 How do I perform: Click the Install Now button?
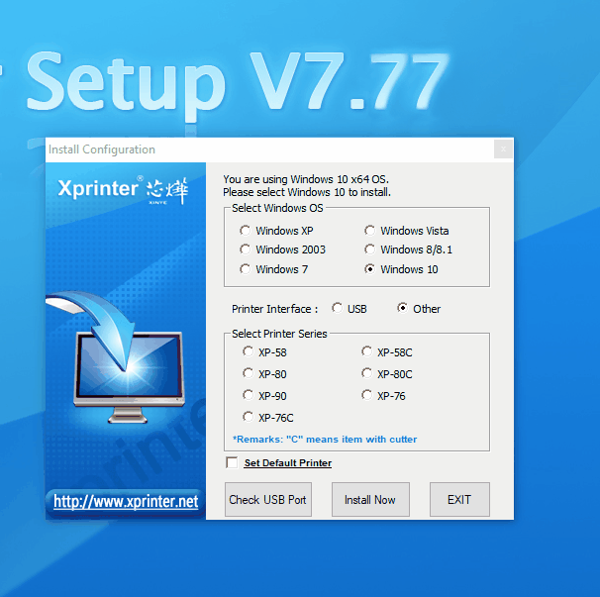[x=370, y=499]
